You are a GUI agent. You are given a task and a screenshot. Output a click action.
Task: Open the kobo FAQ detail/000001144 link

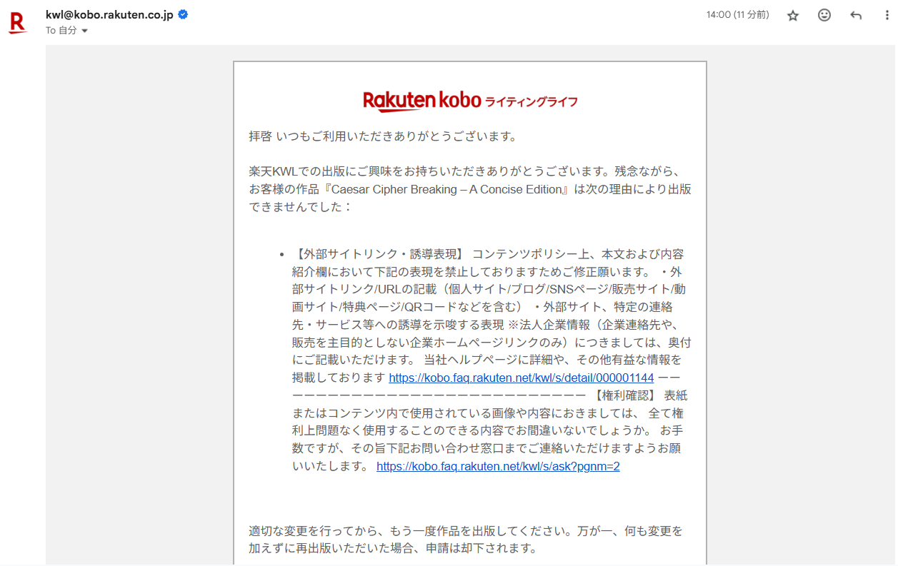(522, 378)
